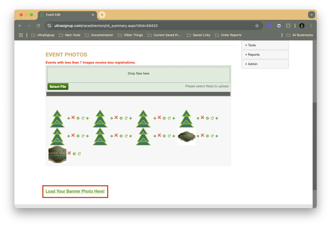Open a new browser tab
331x227 pixels.
[x=102, y=15]
